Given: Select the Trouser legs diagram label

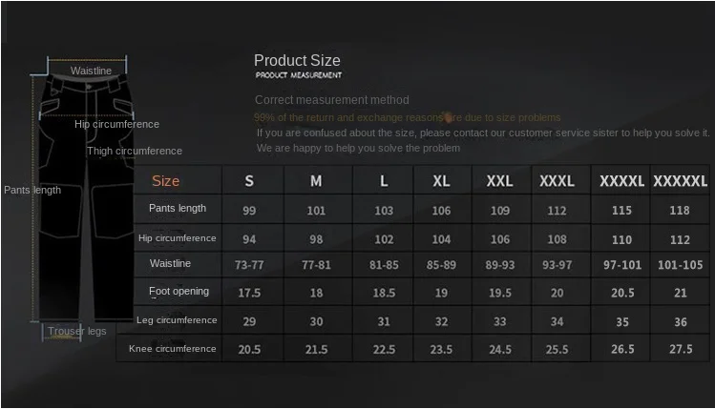Looking at the screenshot, I should (x=77, y=331).
